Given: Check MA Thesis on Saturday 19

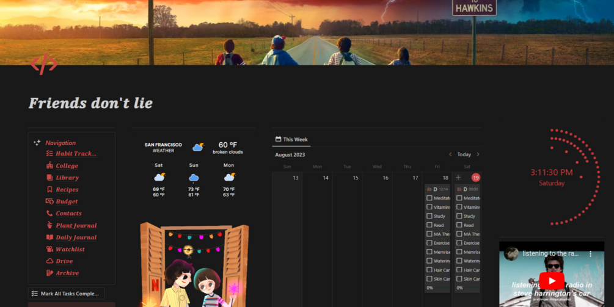Looking at the screenshot, I should click(x=459, y=234).
